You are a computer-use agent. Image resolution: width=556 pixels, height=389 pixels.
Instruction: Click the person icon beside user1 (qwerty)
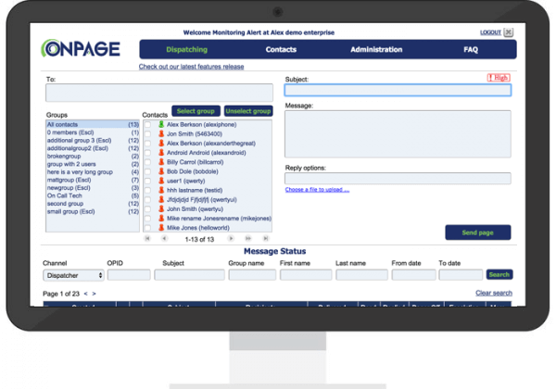[x=161, y=181]
